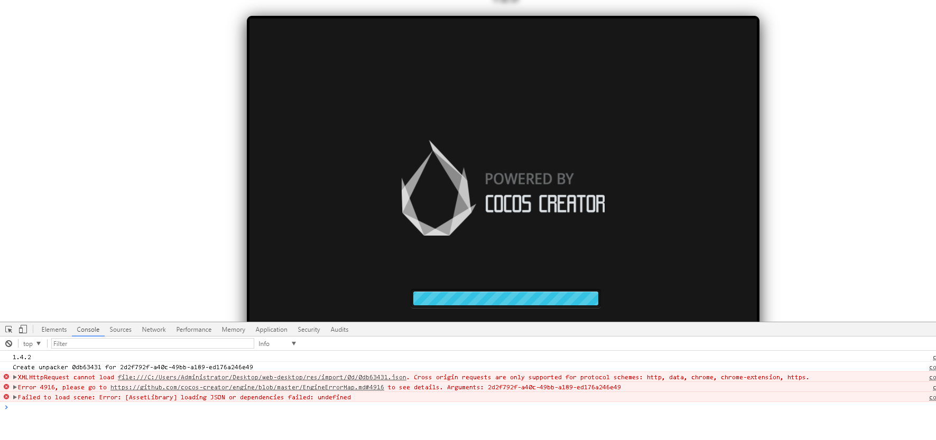
Task: Go to the Memory tab
Action: click(x=234, y=329)
